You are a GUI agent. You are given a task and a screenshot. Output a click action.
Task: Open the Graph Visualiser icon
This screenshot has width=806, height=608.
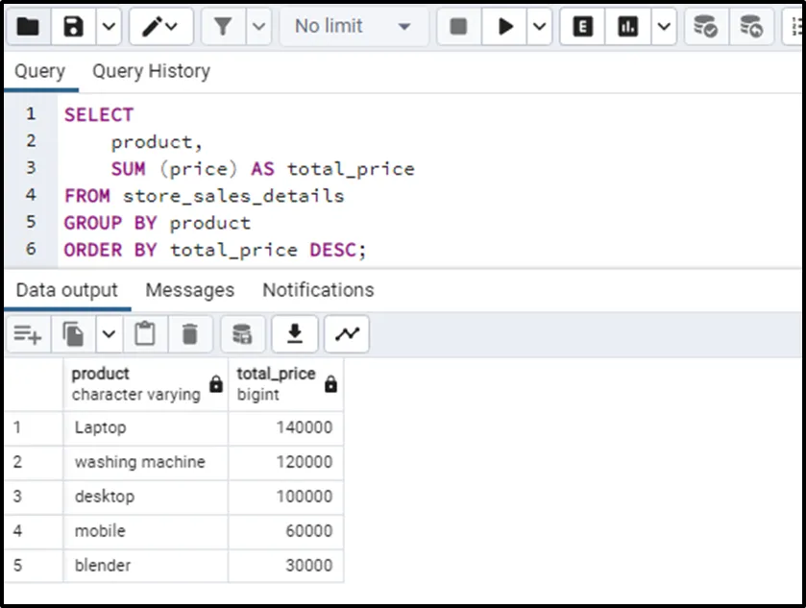tap(346, 334)
